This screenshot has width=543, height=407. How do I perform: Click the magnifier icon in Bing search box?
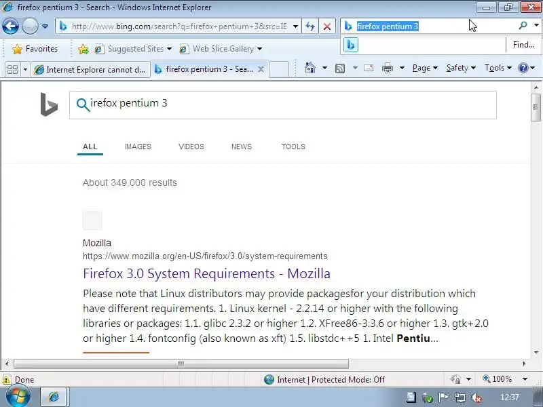click(x=83, y=104)
